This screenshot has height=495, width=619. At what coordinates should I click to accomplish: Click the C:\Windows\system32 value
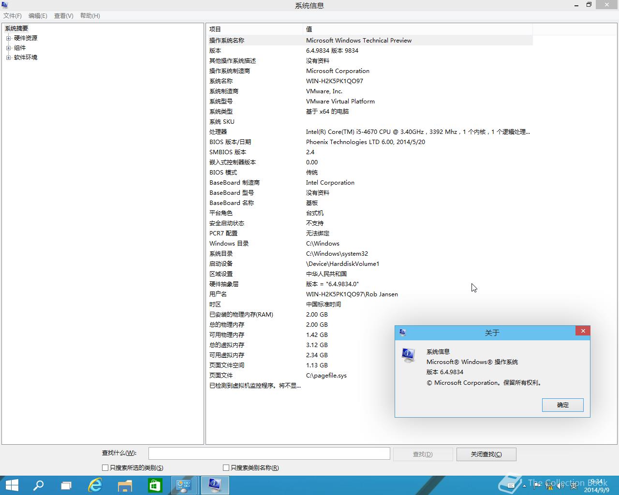point(337,254)
